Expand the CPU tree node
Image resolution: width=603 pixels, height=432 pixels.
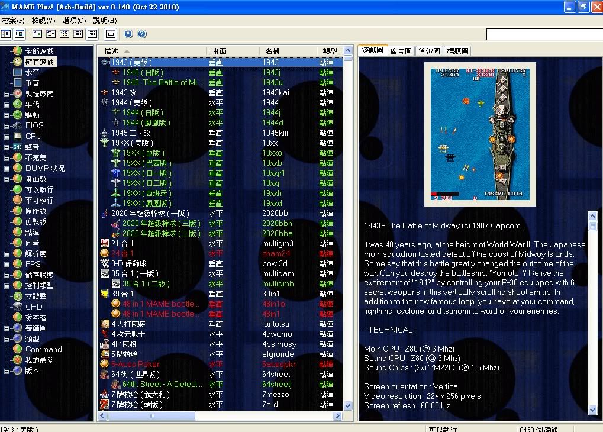7,137
